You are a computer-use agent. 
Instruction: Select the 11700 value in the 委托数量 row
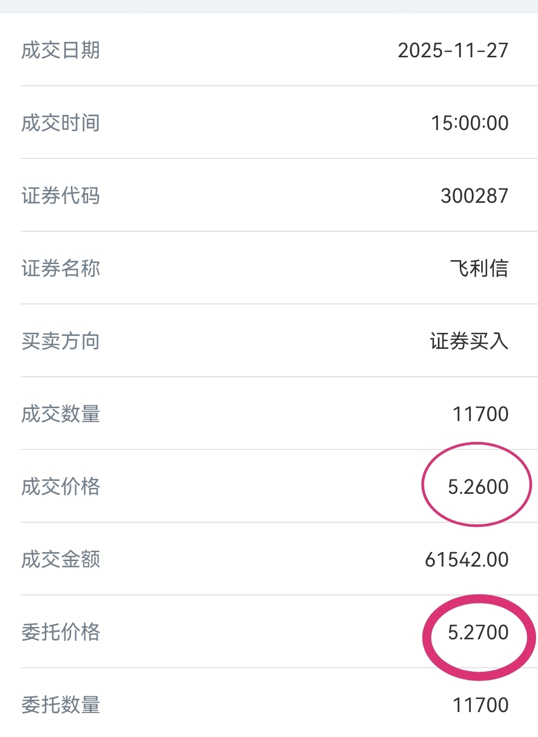(480, 705)
